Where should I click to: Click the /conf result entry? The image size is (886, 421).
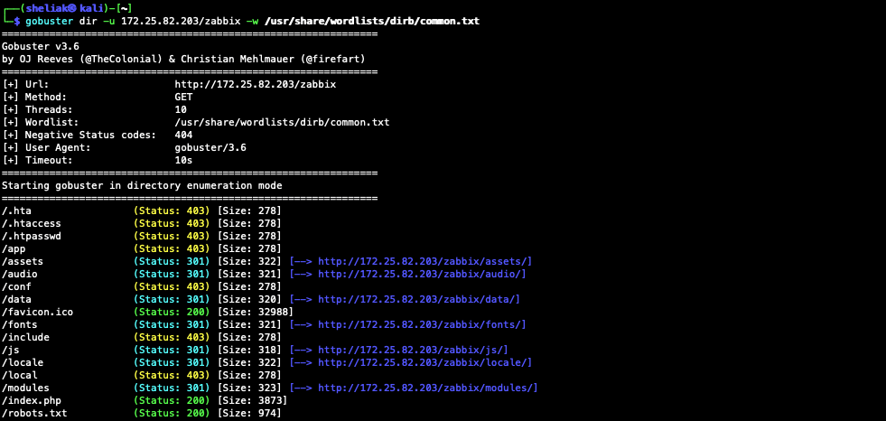(17, 286)
